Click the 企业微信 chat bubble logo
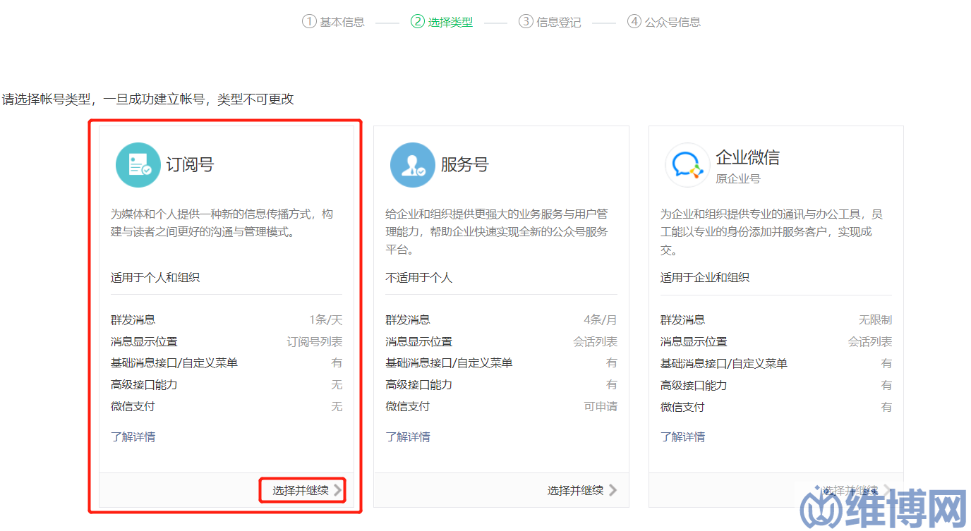Viewport: 971px width, 531px height. click(x=687, y=165)
